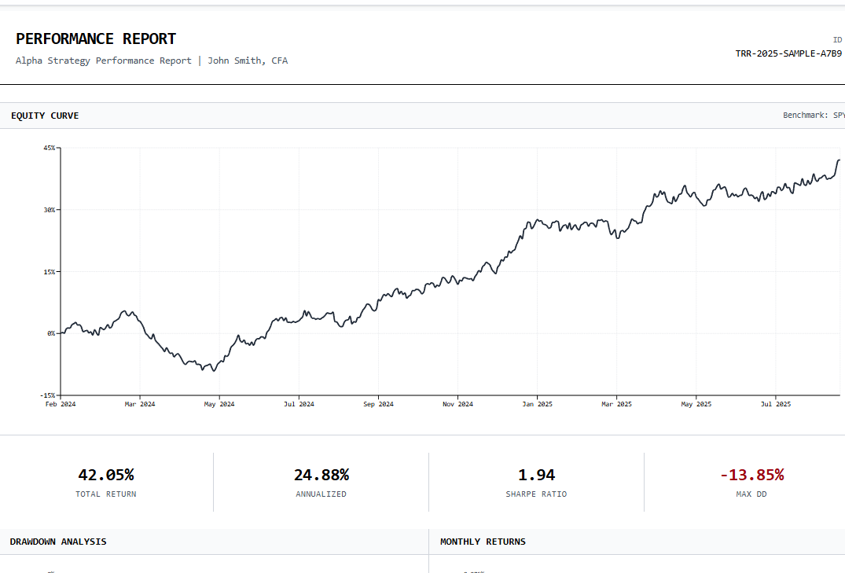845x573 pixels.
Task: Click the EQUITY CURVE section header
Action: (x=45, y=116)
